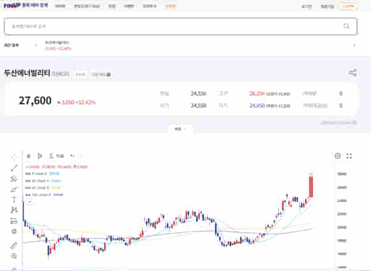Viewport: 371px width, 271px height.
Task: Click the fifth header navigation menu item
Action: pos(150,6)
